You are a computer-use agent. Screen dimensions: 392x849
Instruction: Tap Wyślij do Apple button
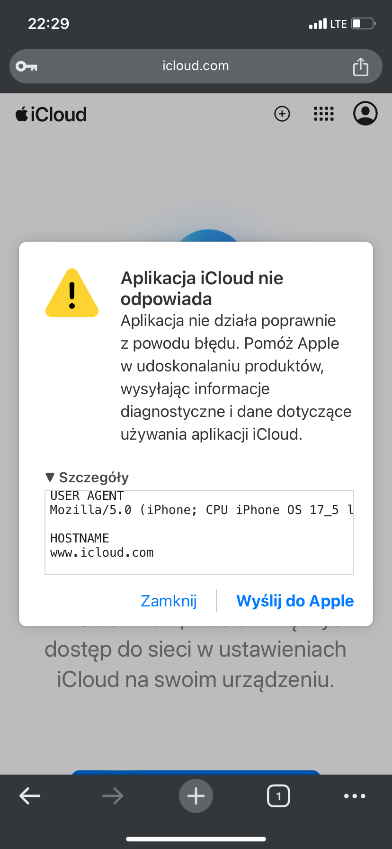click(x=295, y=601)
